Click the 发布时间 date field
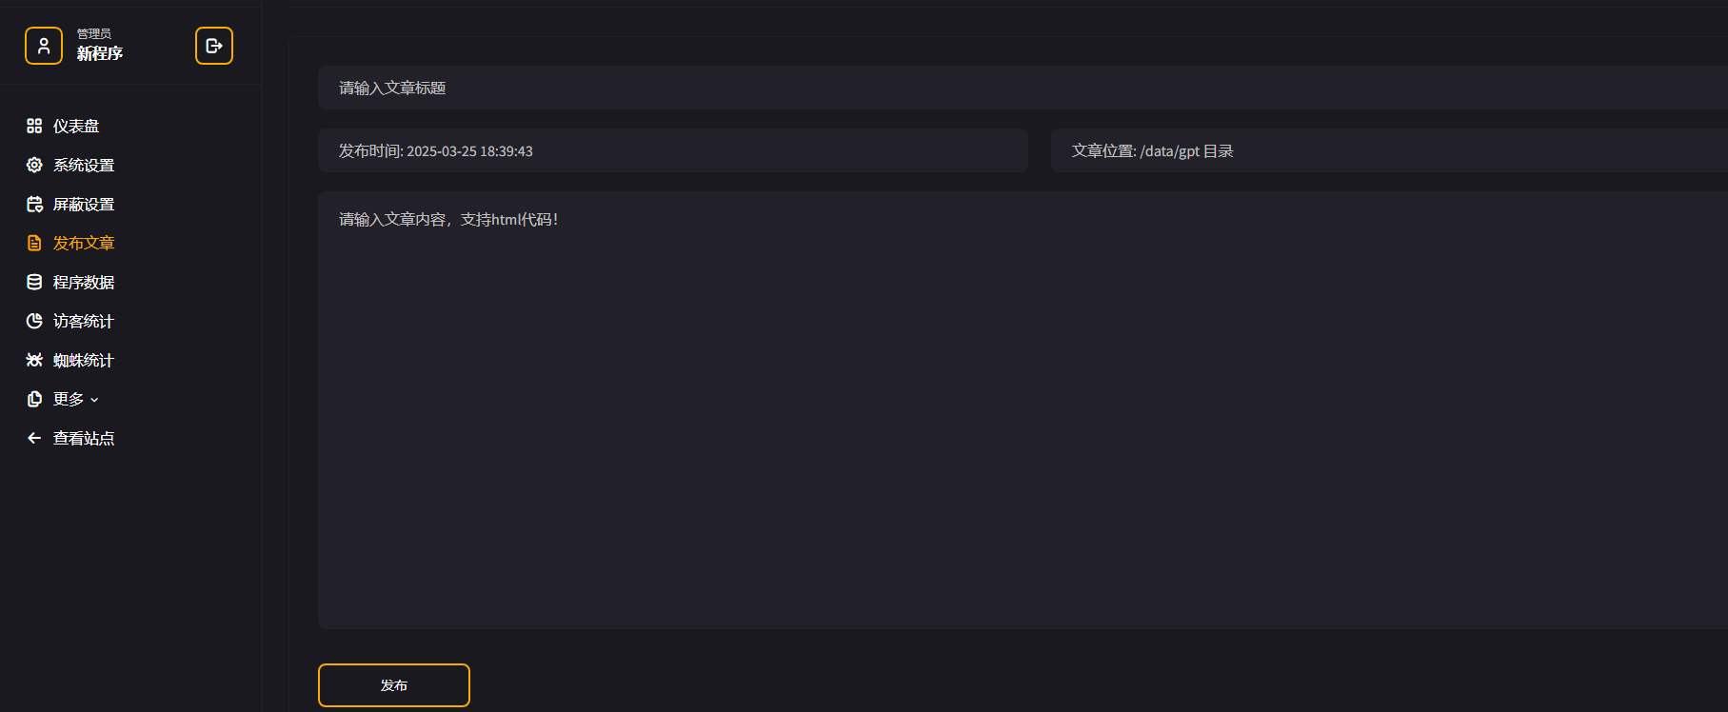1728x712 pixels. pyautogui.click(x=673, y=150)
